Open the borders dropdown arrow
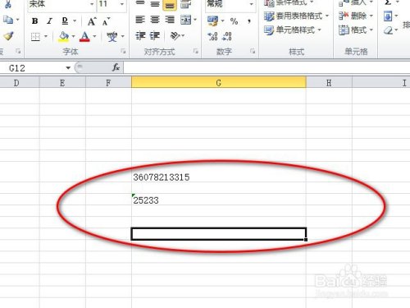 [x=46, y=36]
